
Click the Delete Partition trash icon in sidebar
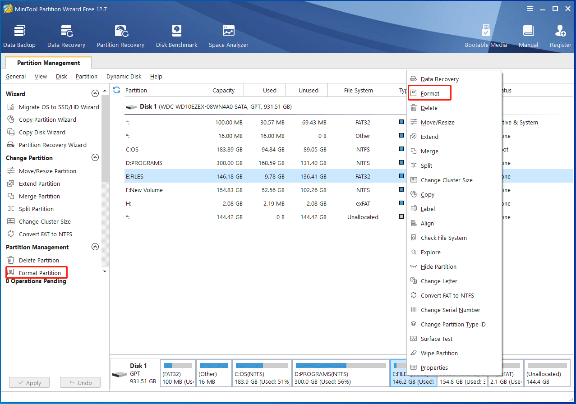(x=11, y=260)
